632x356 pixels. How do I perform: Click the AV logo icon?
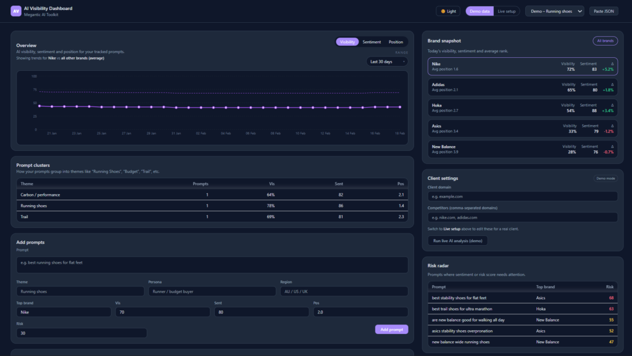click(16, 11)
